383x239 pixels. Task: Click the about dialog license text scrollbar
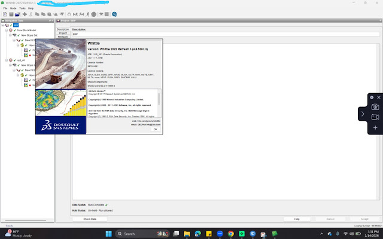160,99
